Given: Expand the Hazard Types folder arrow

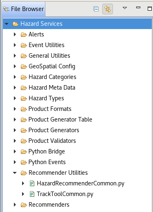Looking at the screenshot, I should 15,98.
